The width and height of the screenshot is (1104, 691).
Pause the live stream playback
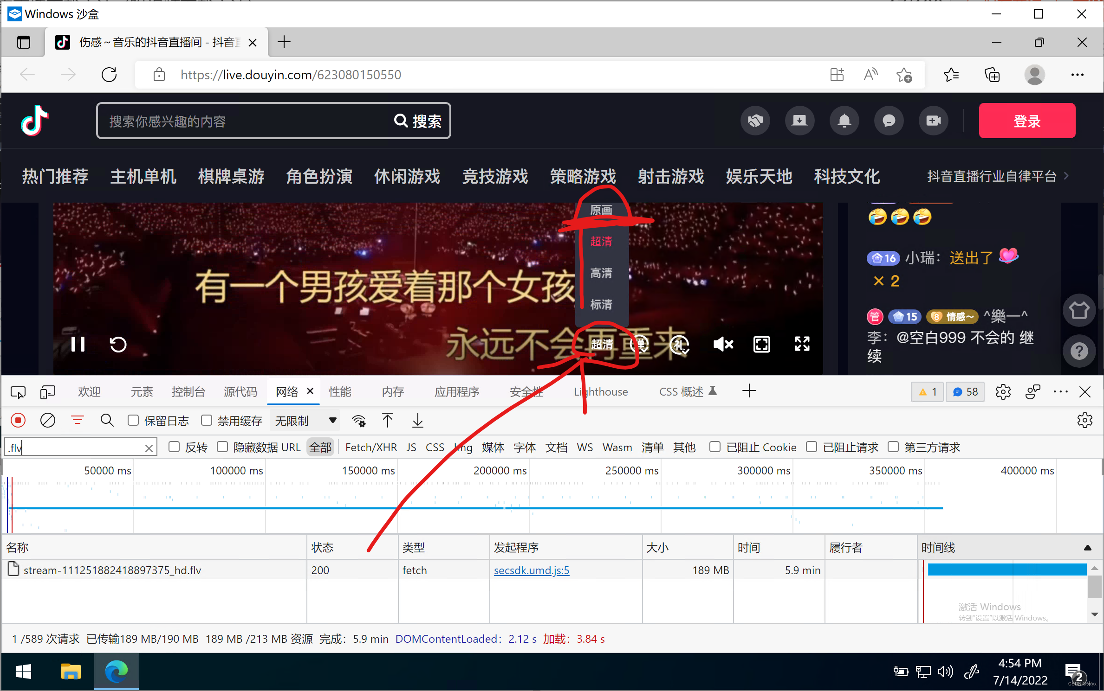(78, 344)
